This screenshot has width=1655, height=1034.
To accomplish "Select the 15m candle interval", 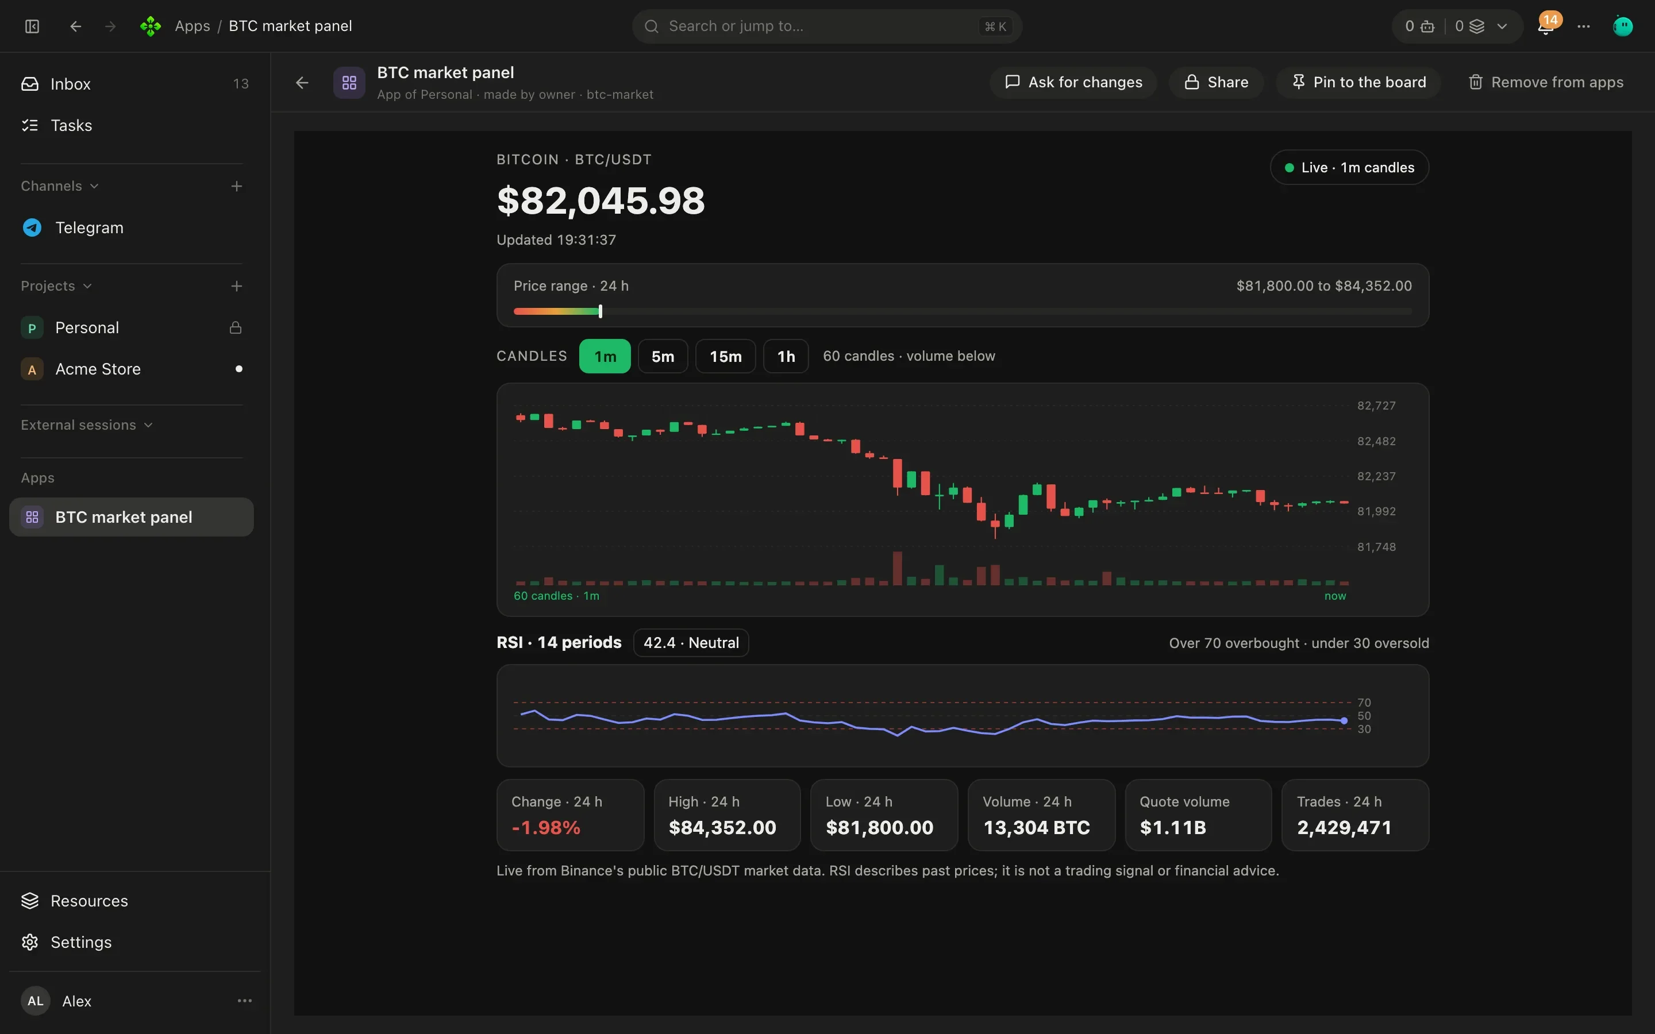I will pos(726,356).
